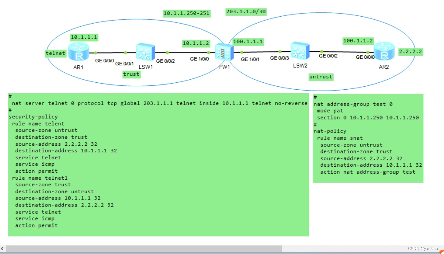
Task: Click the 203.1.1.0/30 label
Action: [246, 12]
